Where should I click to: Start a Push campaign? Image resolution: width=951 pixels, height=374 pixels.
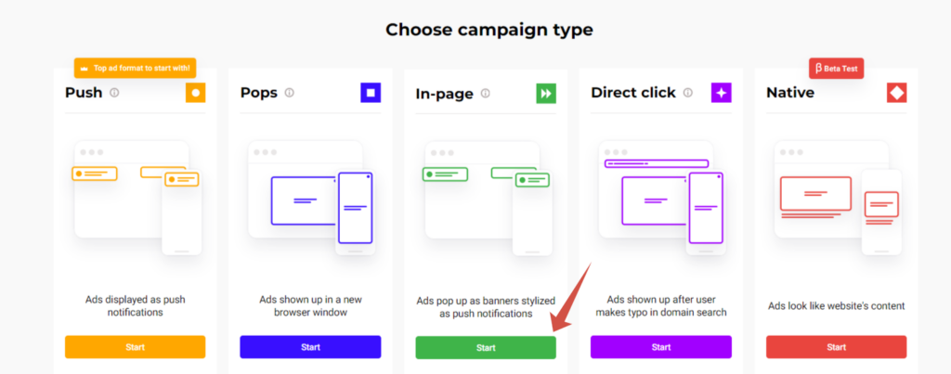136,347
